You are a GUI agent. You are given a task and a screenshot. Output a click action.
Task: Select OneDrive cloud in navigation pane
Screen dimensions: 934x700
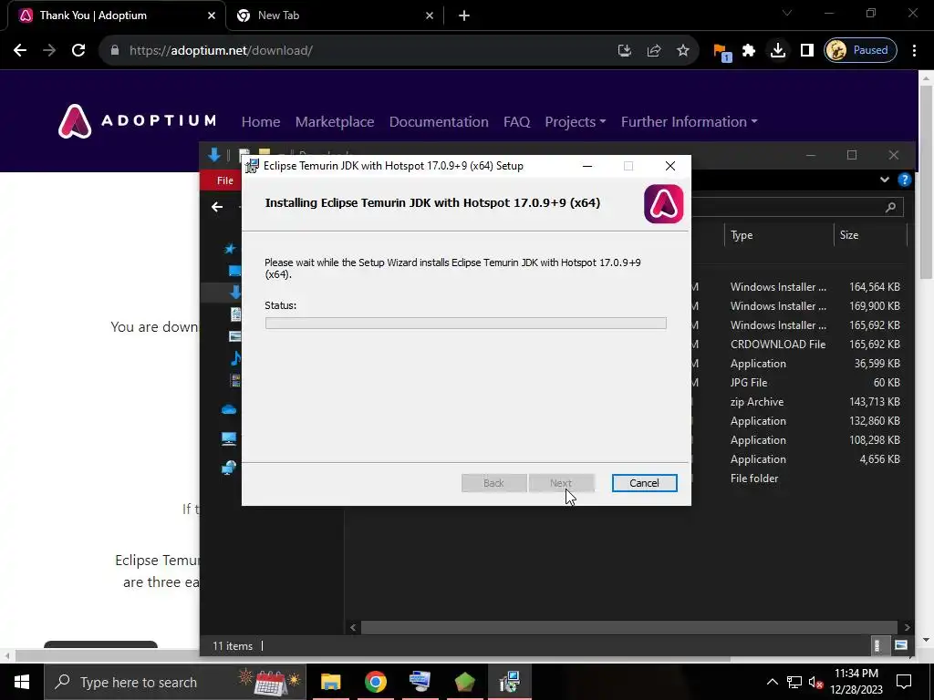tap(229, 409)
